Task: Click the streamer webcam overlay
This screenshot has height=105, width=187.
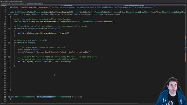Action: [172, 91]
